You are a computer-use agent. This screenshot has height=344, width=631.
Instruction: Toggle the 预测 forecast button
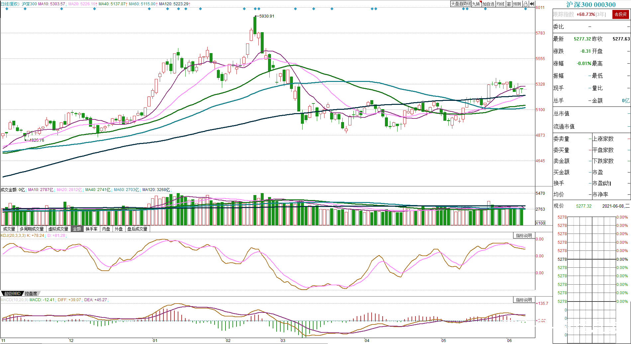[x=517, y=4]
